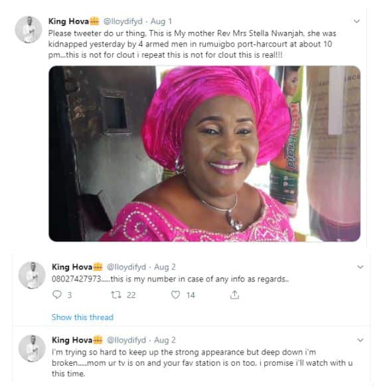The image size is (377, 387).
Task: Open Show this thread link
Action: pyautogui.click(x=82, y=317)
